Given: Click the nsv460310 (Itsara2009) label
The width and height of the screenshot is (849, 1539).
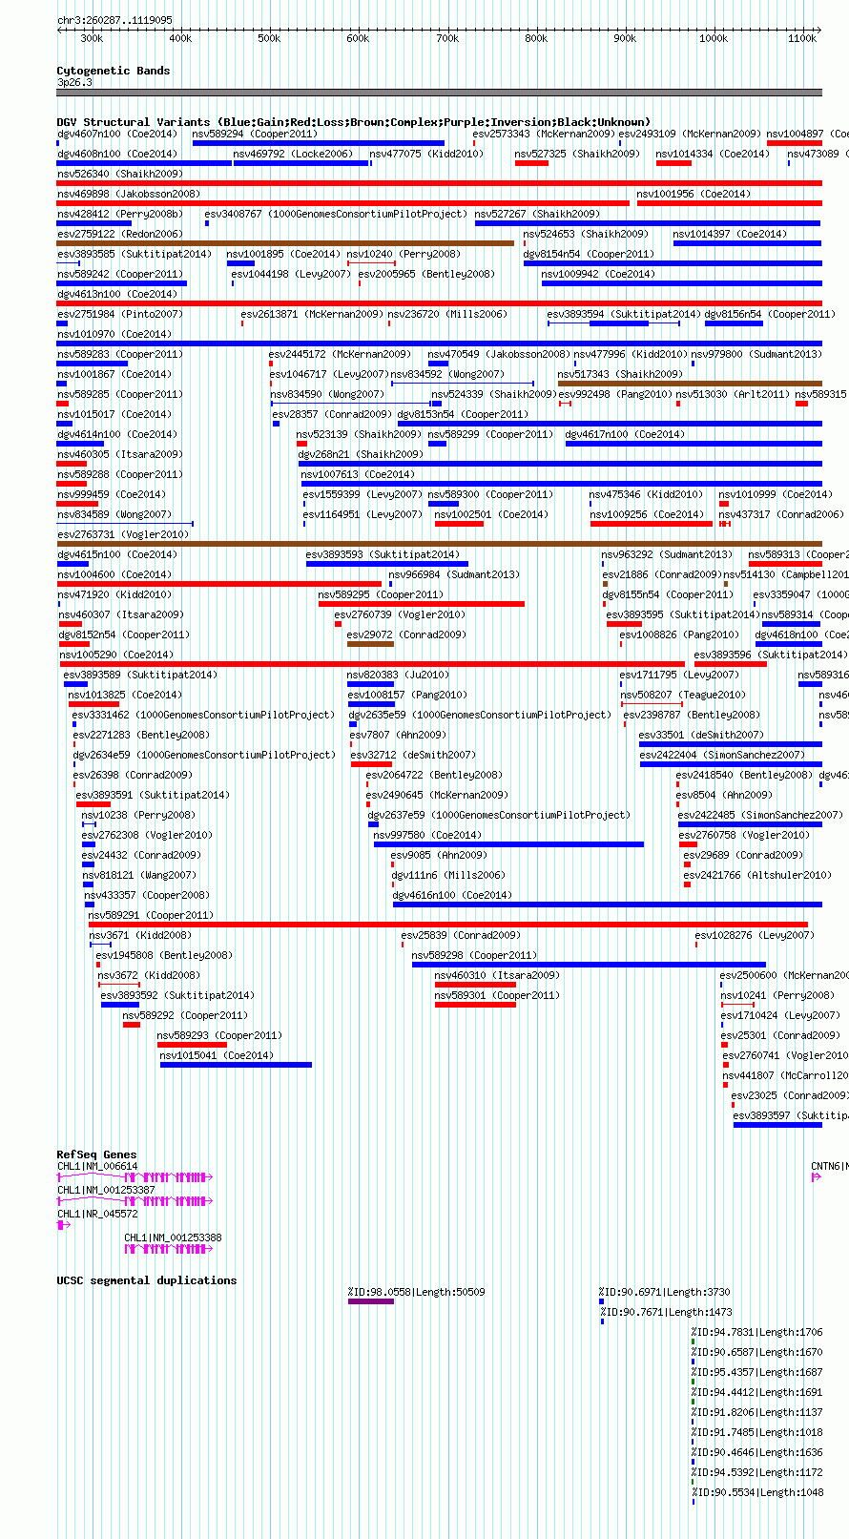Looking at the screenshot, I should click(x=497, y=975).
